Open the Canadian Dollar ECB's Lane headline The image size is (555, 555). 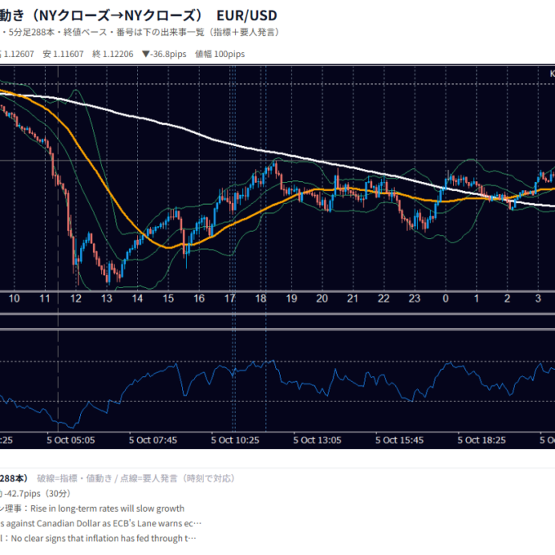tap(101, 523)
